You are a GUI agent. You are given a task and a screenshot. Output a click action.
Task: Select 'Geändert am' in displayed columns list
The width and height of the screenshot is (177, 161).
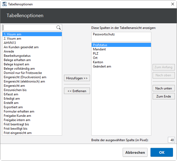coord(121,66)
